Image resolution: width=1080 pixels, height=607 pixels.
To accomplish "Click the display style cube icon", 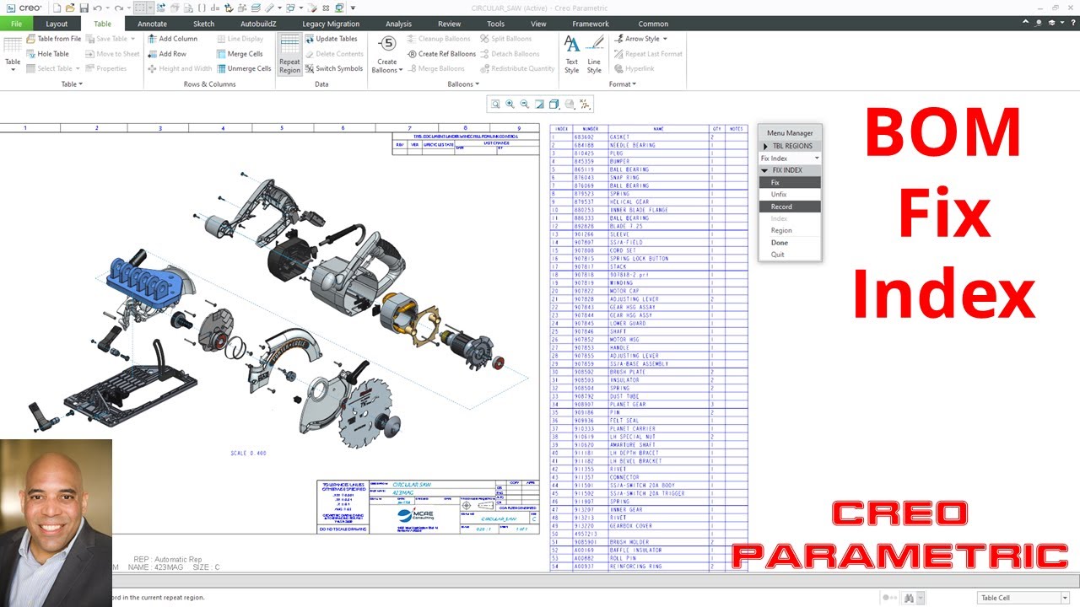I will pyautogui.click(x=554, y=105).
